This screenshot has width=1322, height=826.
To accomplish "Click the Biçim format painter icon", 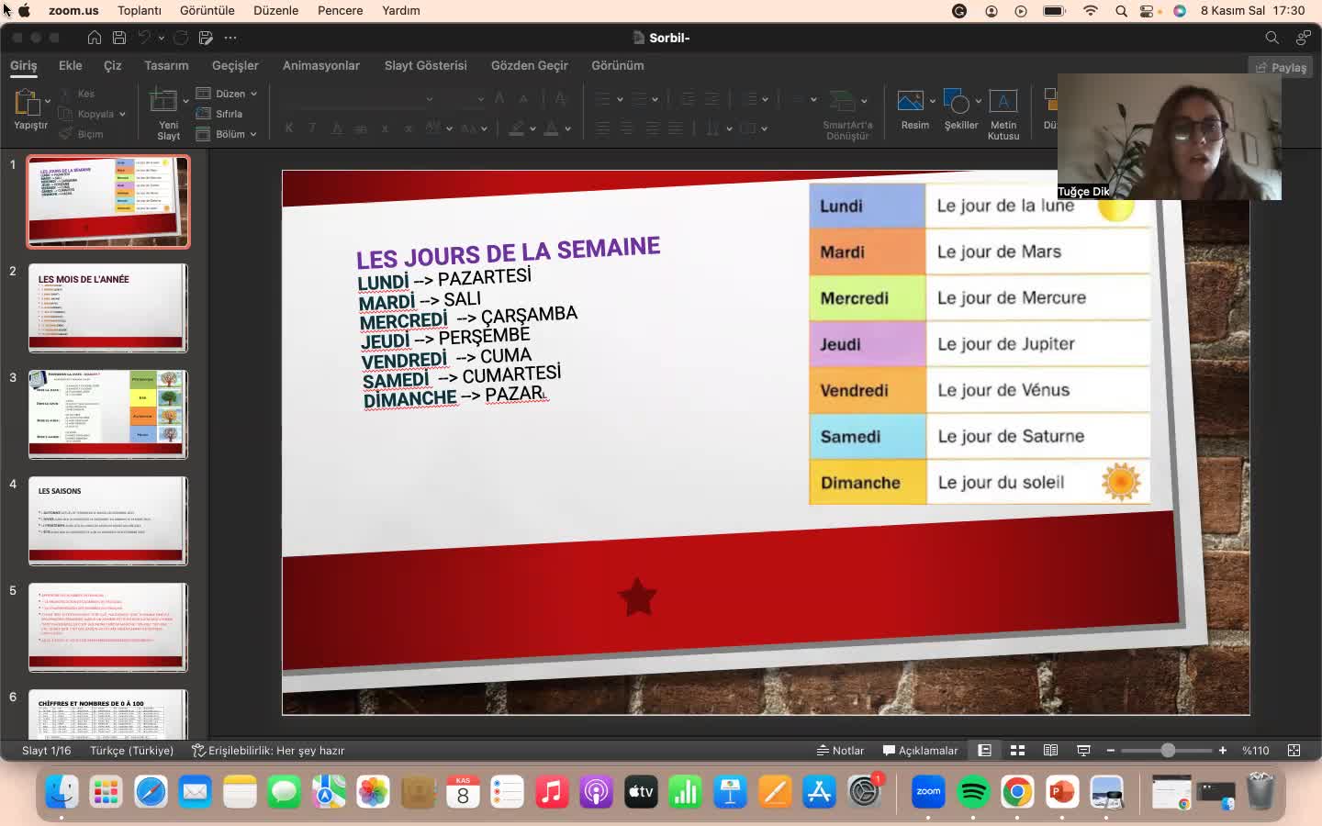I will click(x=66, y=134).
